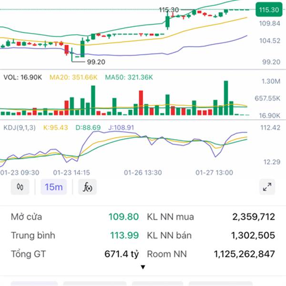Tap the MA50: 321.36K volume label
Image resolution: width=286 pixels, height=286 pixels.
coord(129,77)
